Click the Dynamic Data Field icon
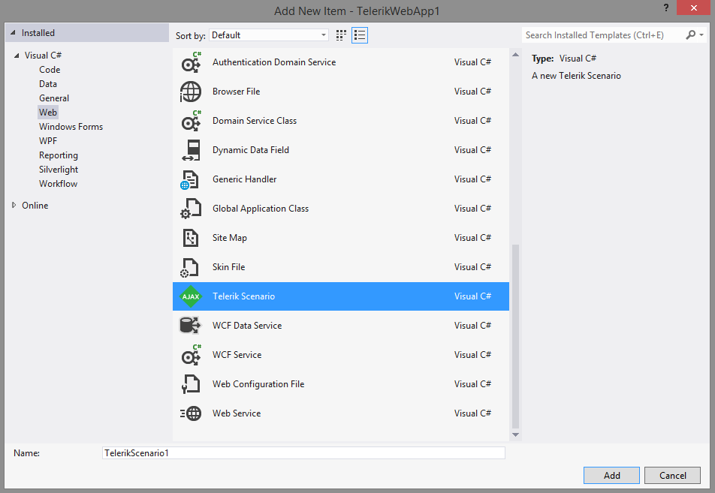Viewport: 715px width, 493px height. pyautogui.click(x=191, y=150)
